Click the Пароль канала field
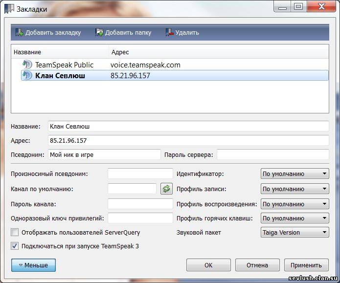 [140, 204]
